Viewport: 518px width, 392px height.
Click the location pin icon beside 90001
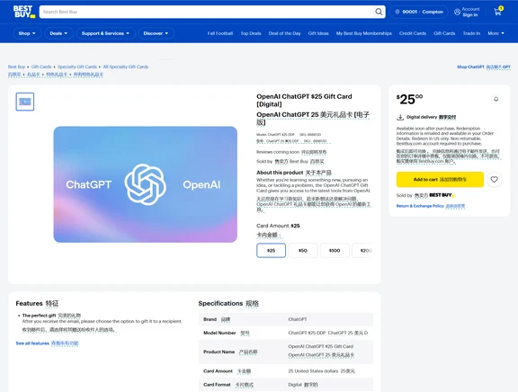pyautogui.click(x=397, y=12)
